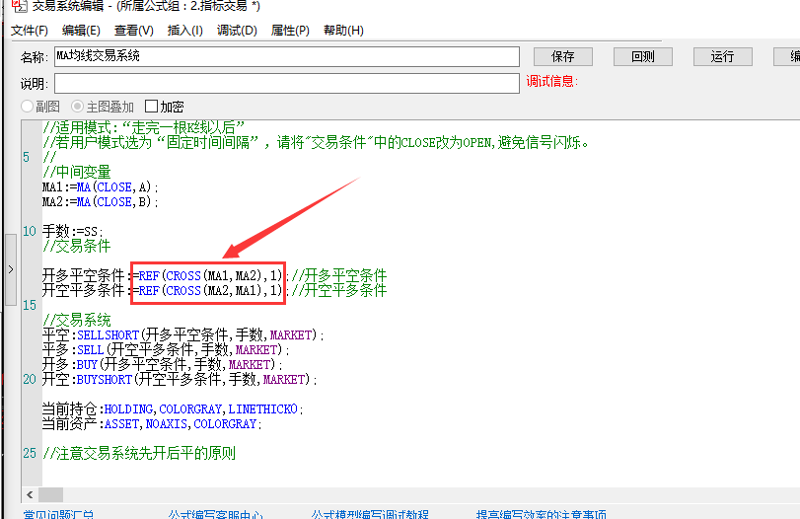Click the horizontal scrollbar thumb
Image resolution: width=800 pixels, height=519 pixels.
[x=50, y=494]
